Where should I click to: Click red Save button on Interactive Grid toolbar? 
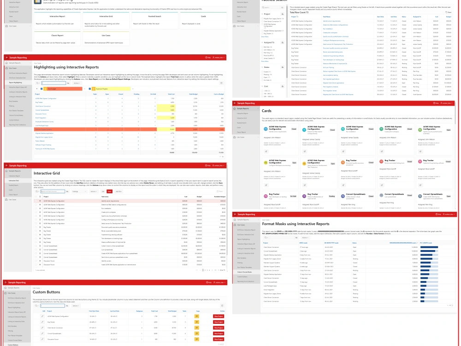110,191
